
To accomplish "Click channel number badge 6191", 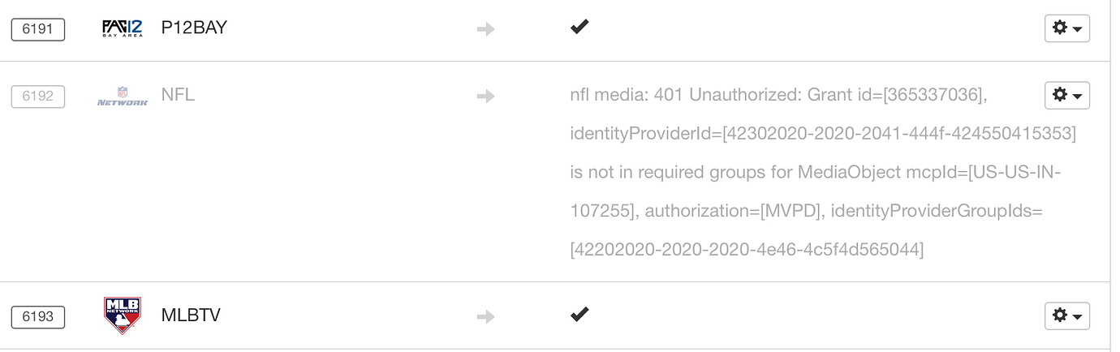I will [38, 29].
